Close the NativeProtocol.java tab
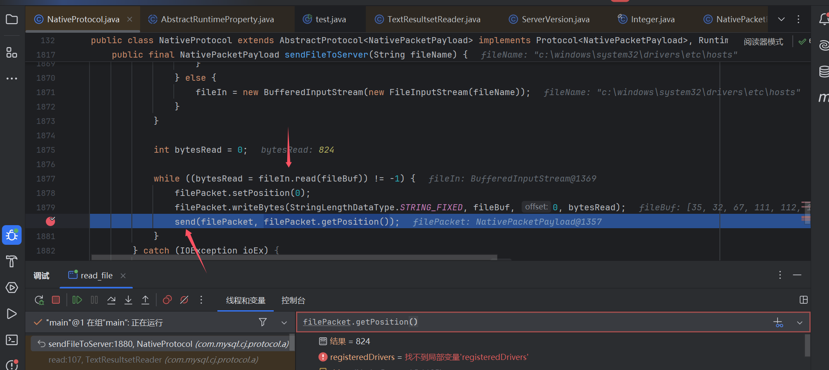The width and height of the screenshot is (829, 370). point(130,19)
